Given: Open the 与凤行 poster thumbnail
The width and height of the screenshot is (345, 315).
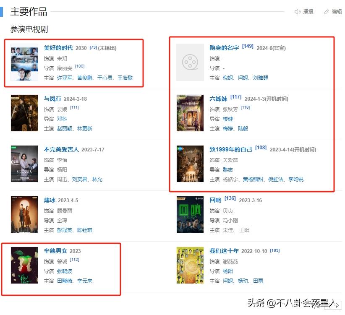Looking at the screenshot, I should coord(24,113).
